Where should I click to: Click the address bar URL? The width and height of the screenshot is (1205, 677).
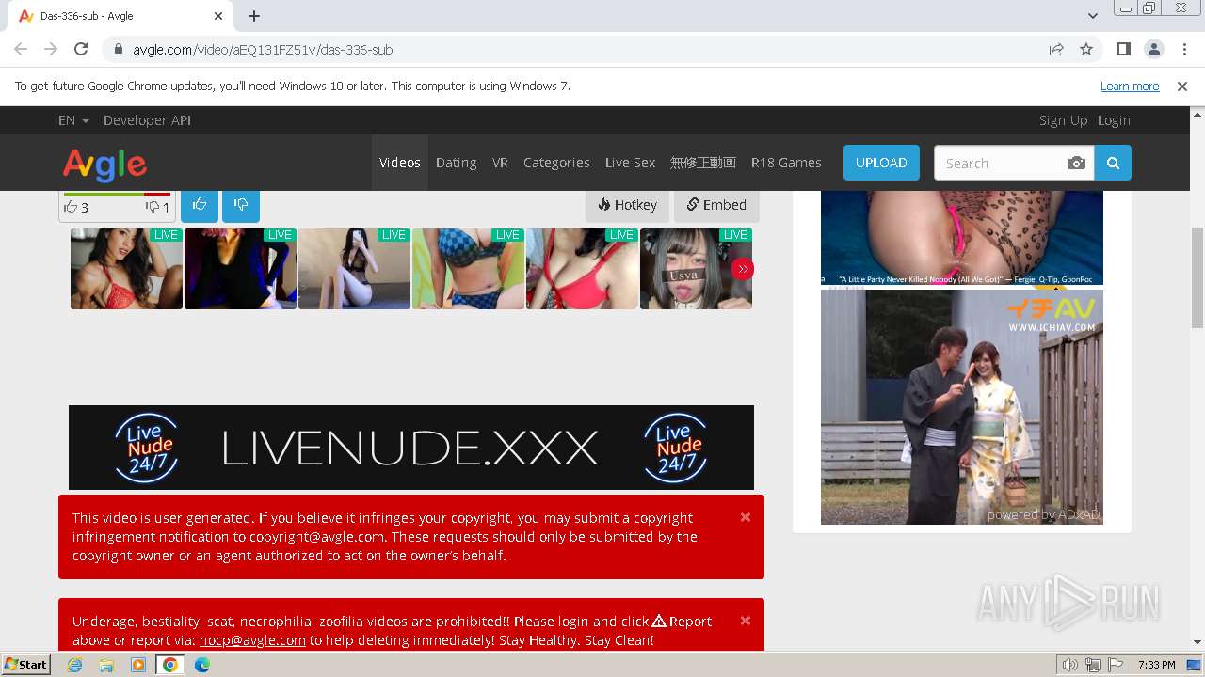(263, 50)
